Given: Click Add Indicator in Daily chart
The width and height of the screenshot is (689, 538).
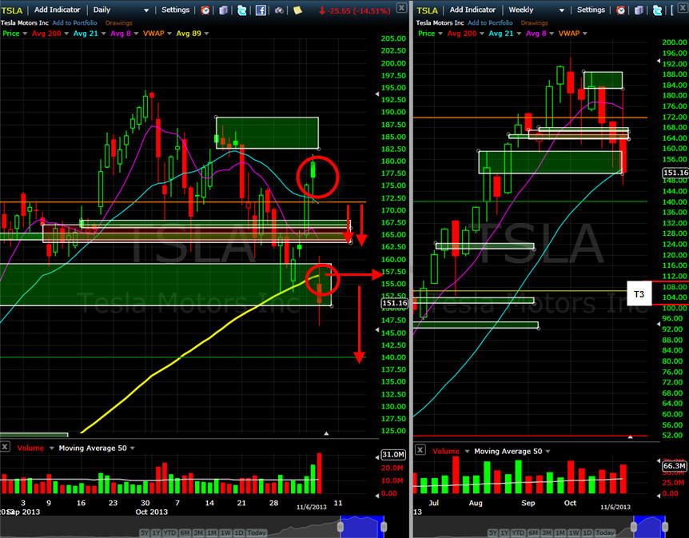Looking at the screenshot, I should click(x=57, y=10).
